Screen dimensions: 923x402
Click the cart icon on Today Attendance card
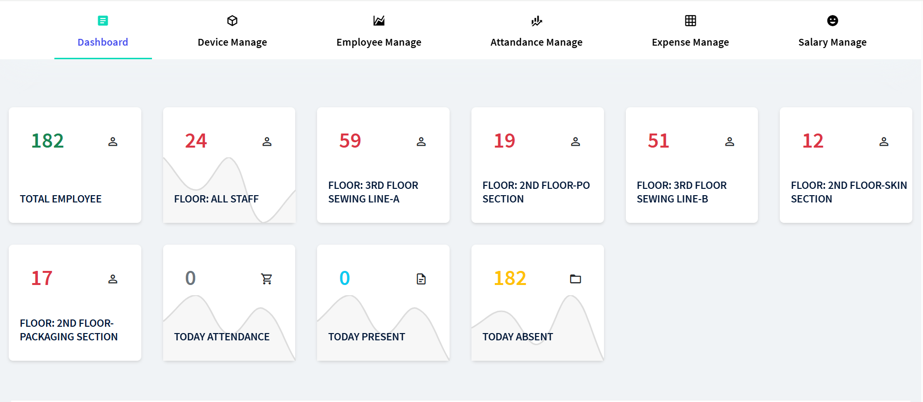click(x=267, y=279)
